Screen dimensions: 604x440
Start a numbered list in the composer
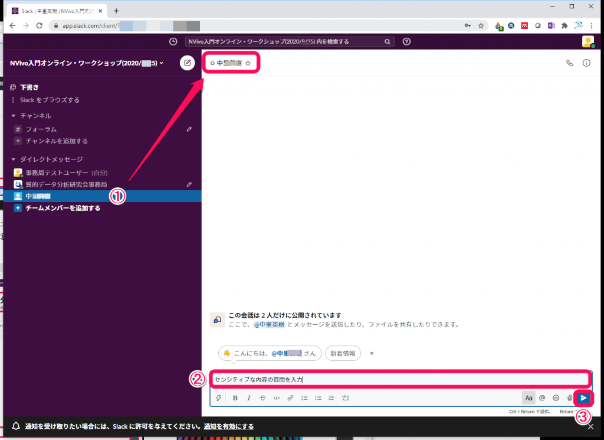[304, 398]
